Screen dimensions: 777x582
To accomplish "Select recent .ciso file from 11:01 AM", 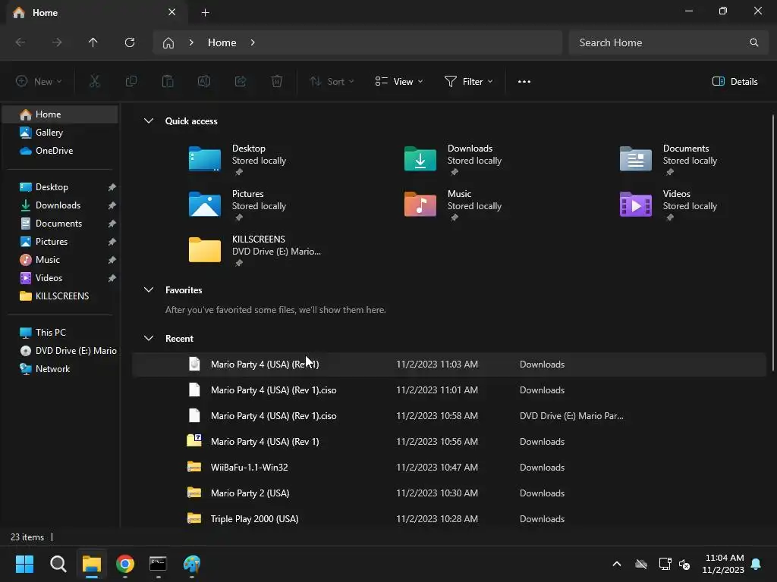I will [x=449, y=390].
